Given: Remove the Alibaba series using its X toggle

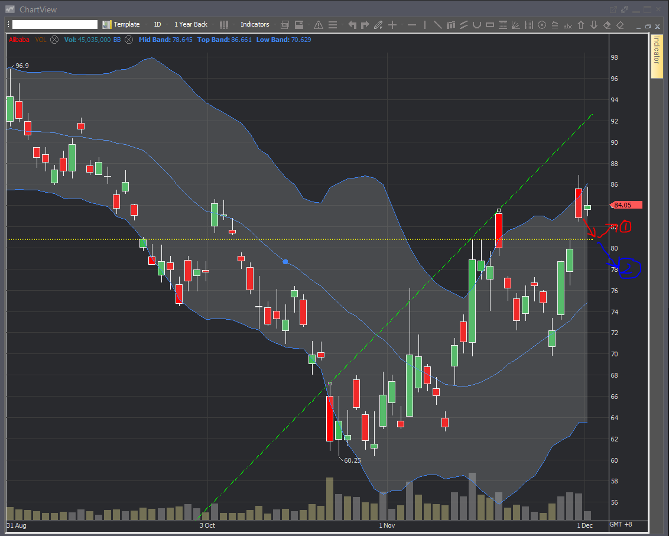Looking at the screenshot, I should tap(54, 40).
